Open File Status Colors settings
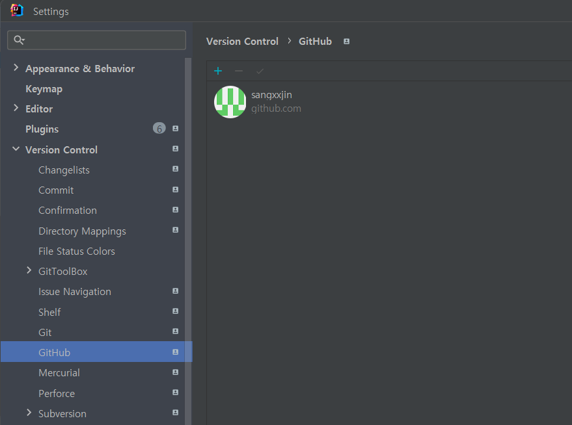Viewport: 572px width, 425px height. 77,251
